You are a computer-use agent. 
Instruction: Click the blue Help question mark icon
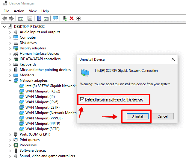39,18
